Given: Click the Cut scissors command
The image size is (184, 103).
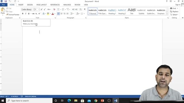Looking at the screenshot, I should [x=9, y=8].
